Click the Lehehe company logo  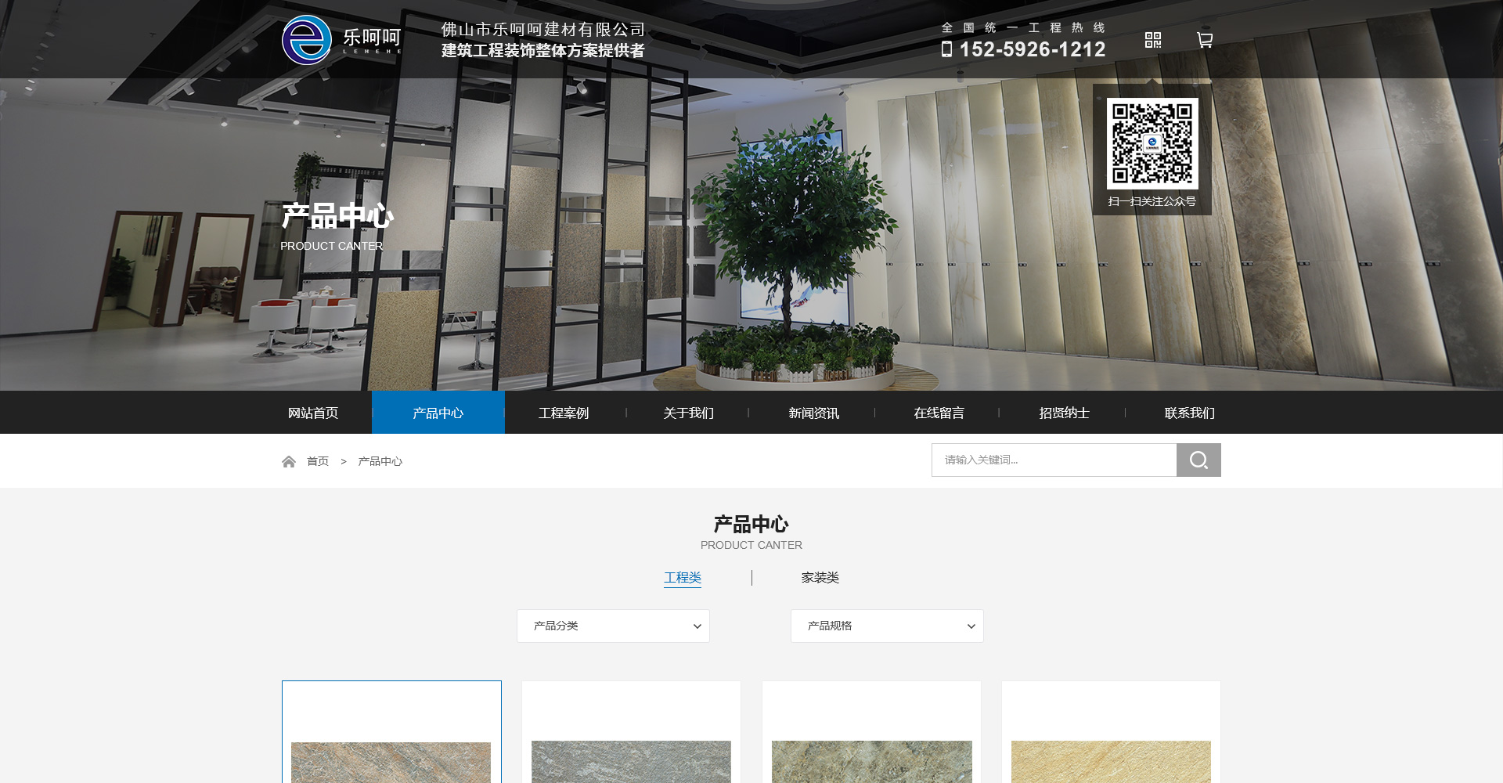[341, 40]
